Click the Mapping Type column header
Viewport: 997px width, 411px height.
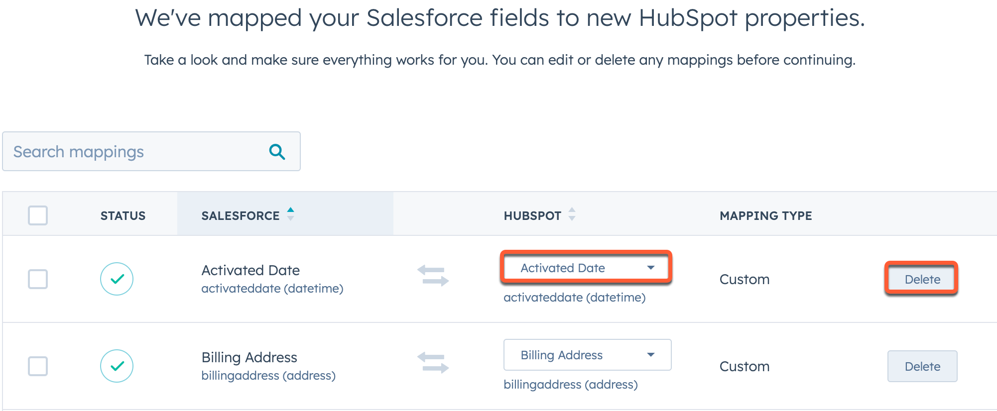point(765,216)
